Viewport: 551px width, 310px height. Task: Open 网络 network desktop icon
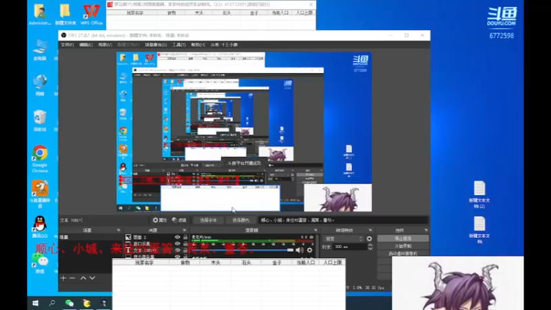pos(40,85)
